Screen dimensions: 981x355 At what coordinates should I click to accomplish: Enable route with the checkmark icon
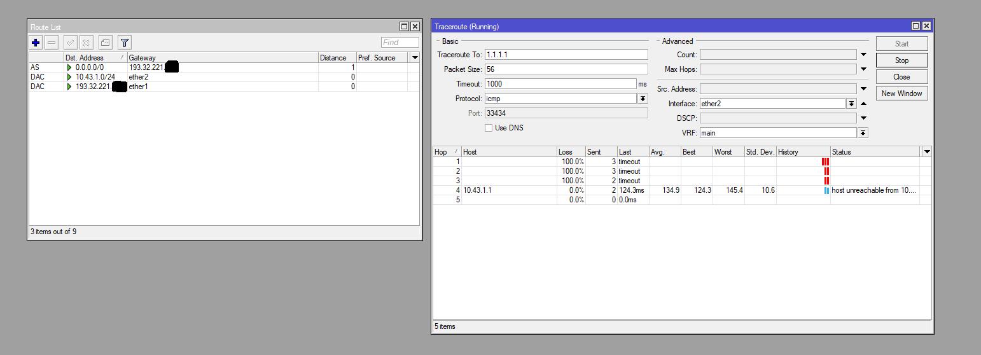point(70,43)
